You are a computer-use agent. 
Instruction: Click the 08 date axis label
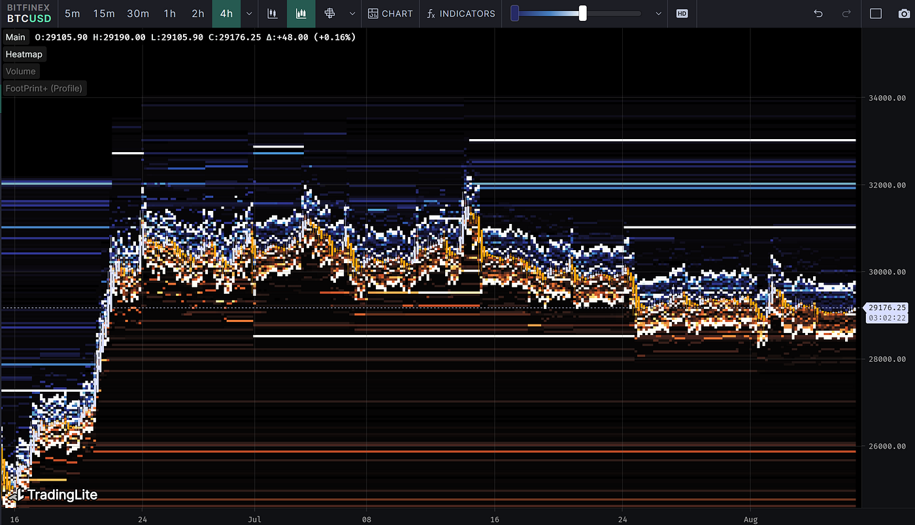click(x=367, y=519)
